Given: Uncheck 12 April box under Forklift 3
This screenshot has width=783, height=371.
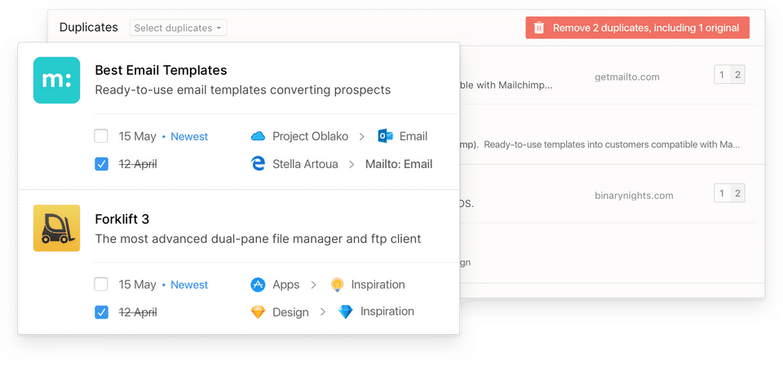Looking at the screenshot, I should pyautogui.click(x=101, y=311).
